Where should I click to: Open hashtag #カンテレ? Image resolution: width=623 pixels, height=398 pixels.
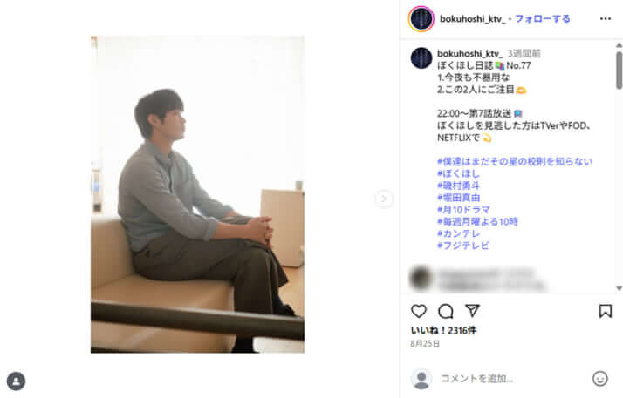458,233
